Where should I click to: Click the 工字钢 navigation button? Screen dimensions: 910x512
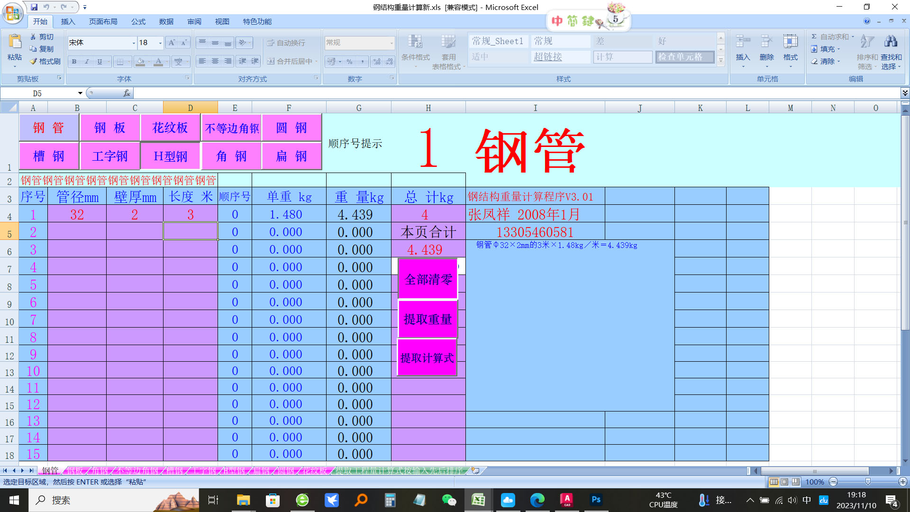pos(110,156)
